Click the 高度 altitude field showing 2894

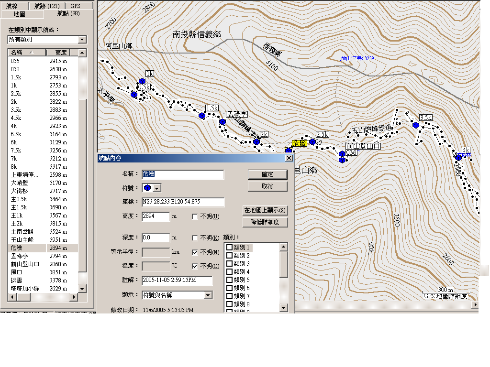point(156,216)
